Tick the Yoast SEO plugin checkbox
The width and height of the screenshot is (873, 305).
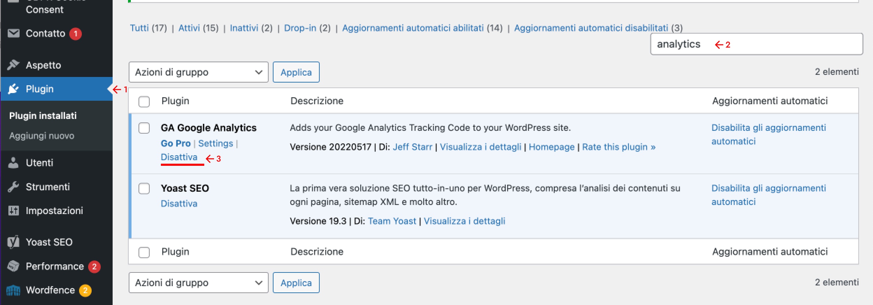click(144, 189)
